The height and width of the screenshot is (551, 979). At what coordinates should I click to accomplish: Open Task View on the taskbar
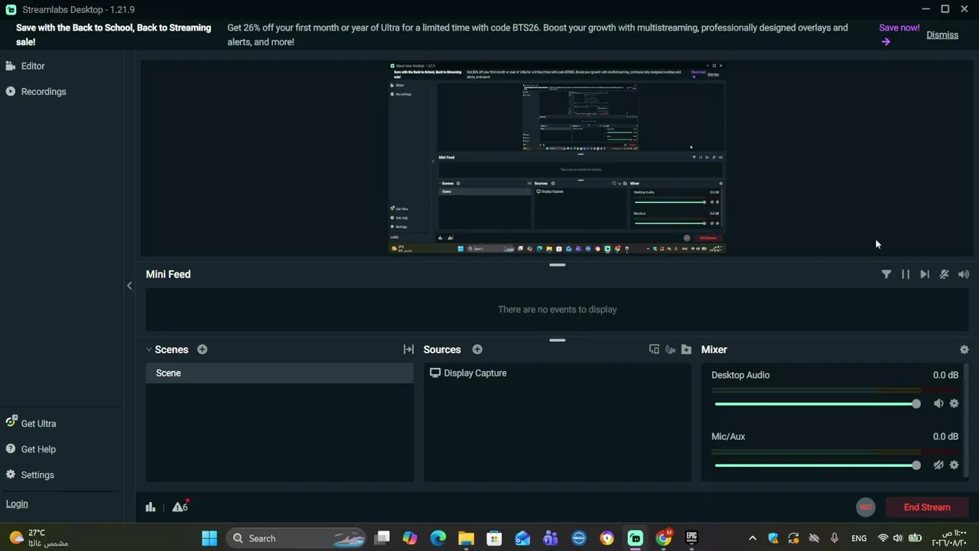click(x=382, y=539)
